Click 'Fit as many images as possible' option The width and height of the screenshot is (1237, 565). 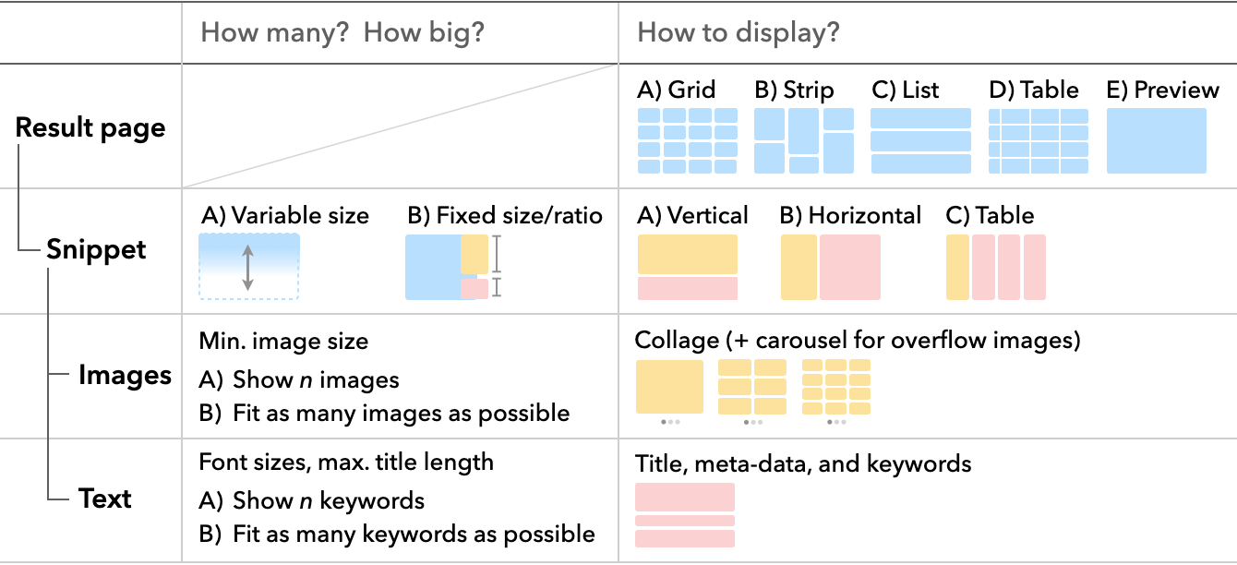[401, 413]
